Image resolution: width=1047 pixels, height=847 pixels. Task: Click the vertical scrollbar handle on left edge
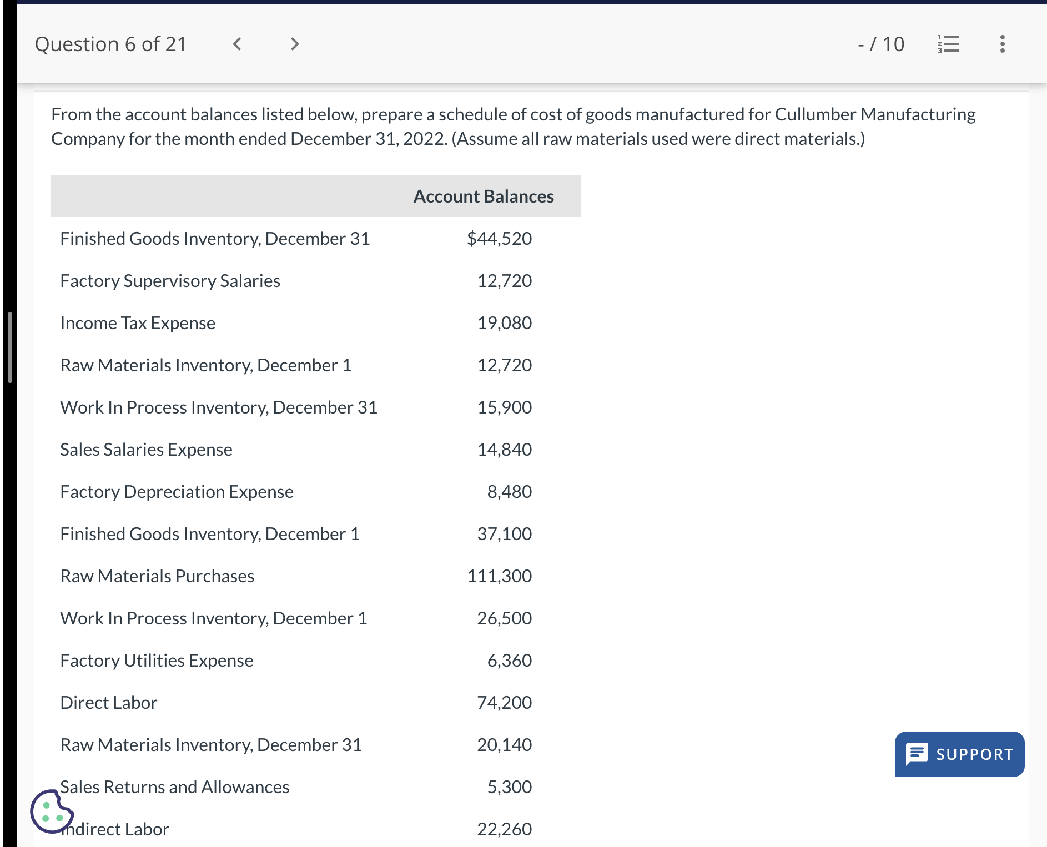(10, 347)
